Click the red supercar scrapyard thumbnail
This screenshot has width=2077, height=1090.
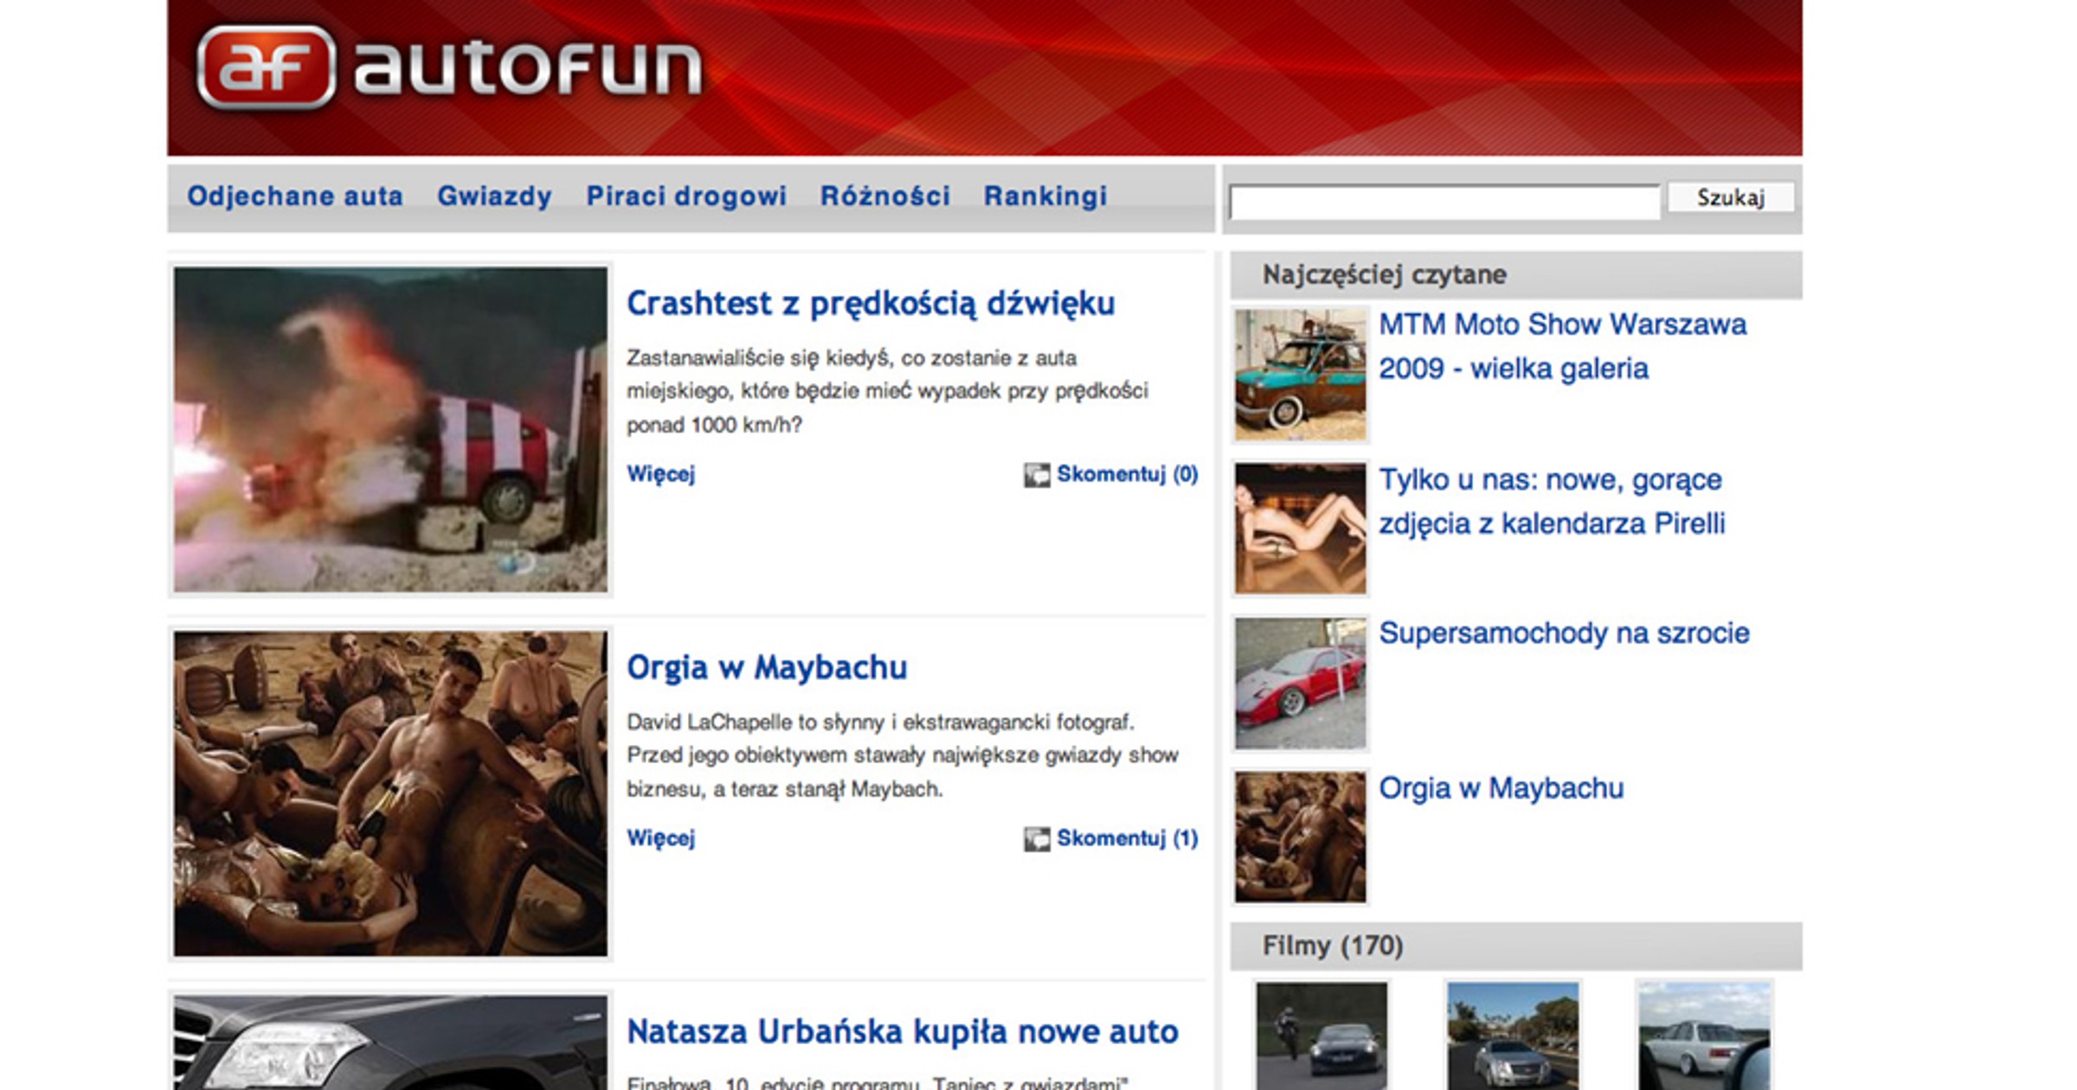pyautogui.click(x=1301, y=683)
